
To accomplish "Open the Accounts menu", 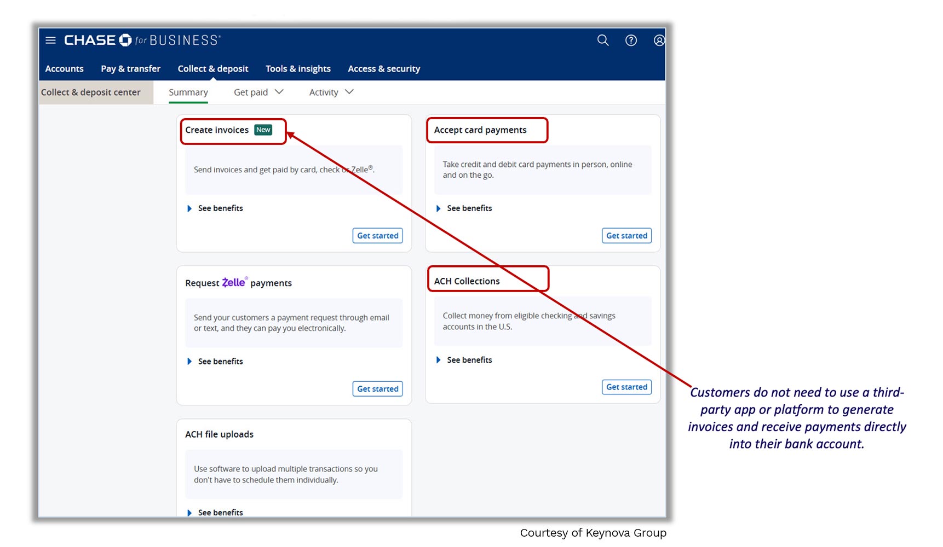I will [x=65, y=69].
